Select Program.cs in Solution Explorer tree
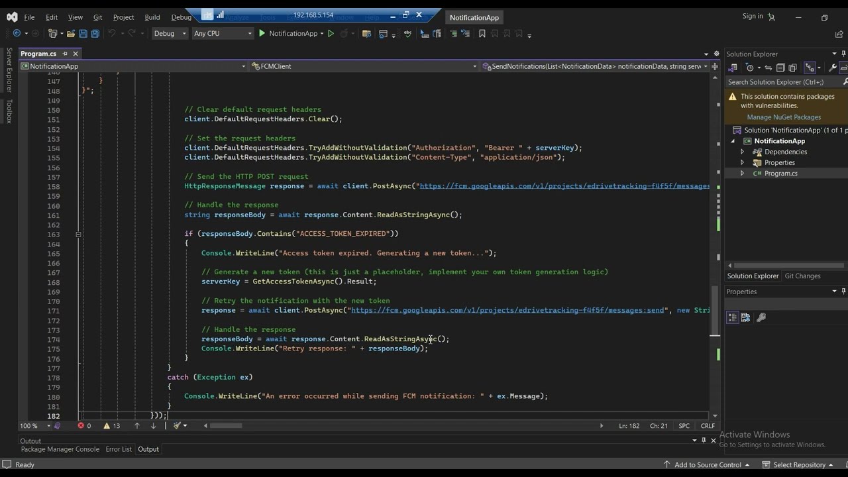Image resolution: width=848 pixels, height=477 pixels. 780,174
